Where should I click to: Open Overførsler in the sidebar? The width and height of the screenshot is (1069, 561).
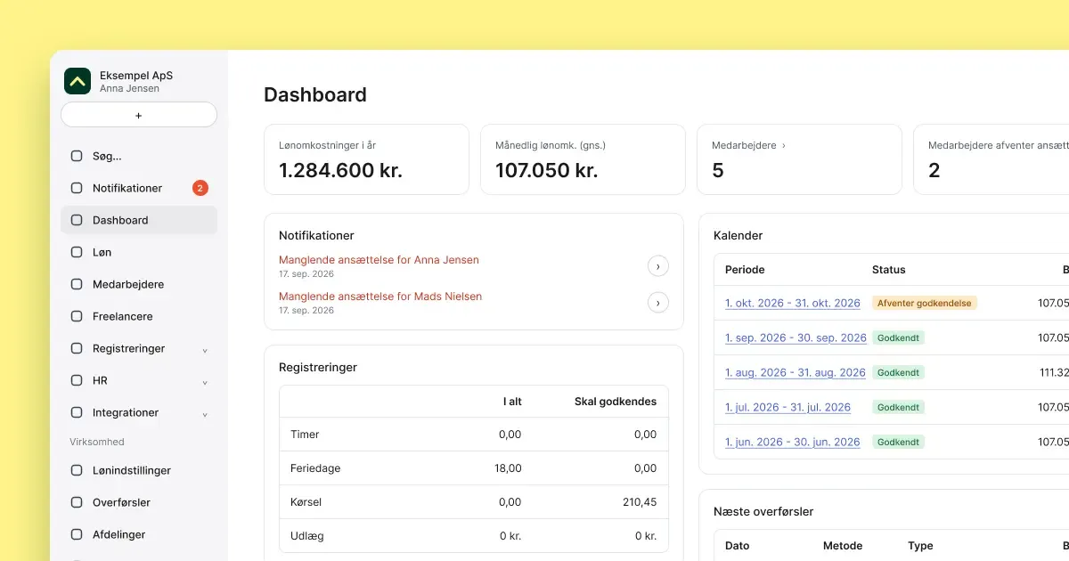139,502
